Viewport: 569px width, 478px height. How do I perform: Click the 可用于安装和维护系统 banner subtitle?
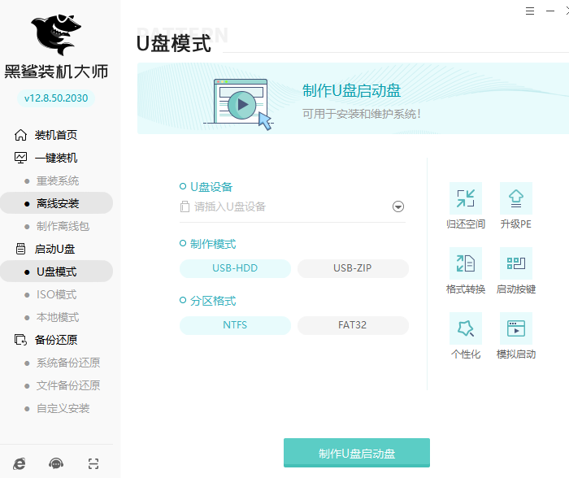point(362,114)
